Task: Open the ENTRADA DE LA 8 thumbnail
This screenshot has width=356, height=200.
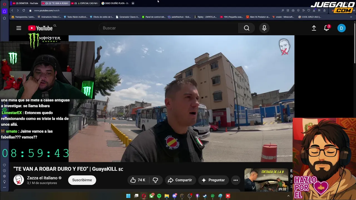Action: 266,180
